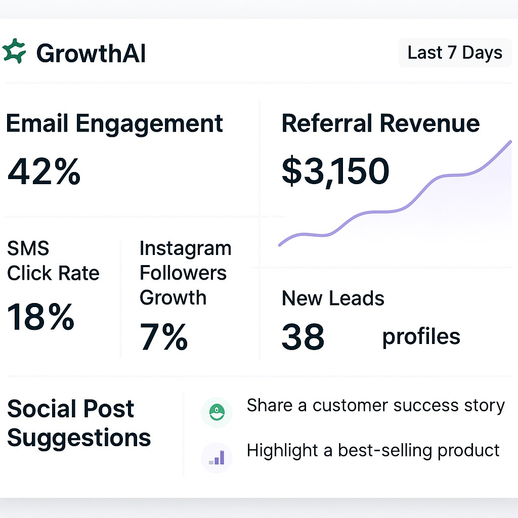Select 'Highlight a best-selling product' suggestion

point(373,450)
